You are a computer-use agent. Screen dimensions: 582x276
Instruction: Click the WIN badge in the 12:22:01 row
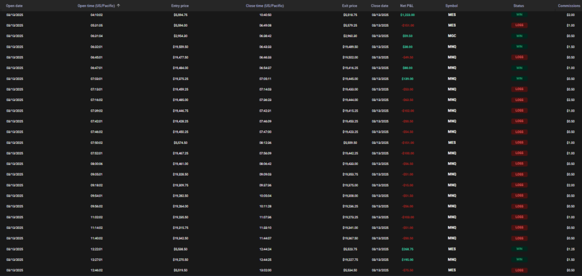[x=519, y=249]
